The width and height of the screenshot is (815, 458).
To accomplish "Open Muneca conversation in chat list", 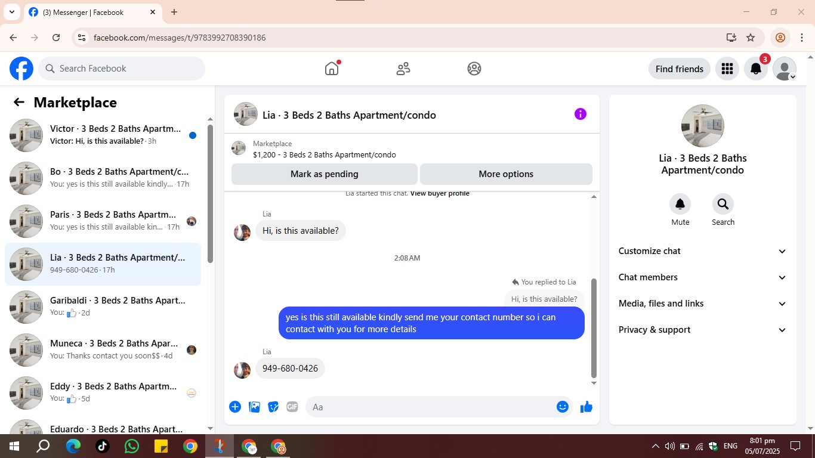I will pyautogui.click(x=103, y=350).
